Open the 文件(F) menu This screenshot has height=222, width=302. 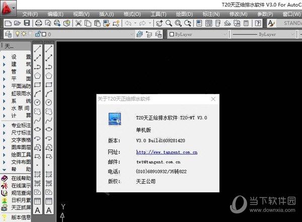click(30, 13)
